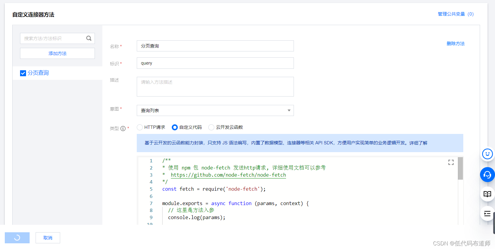The image size is (495, 249).
Task: Click the 描述 textarea
Action: click(215, 87)
